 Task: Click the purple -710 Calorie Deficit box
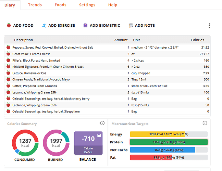(88, 143)
